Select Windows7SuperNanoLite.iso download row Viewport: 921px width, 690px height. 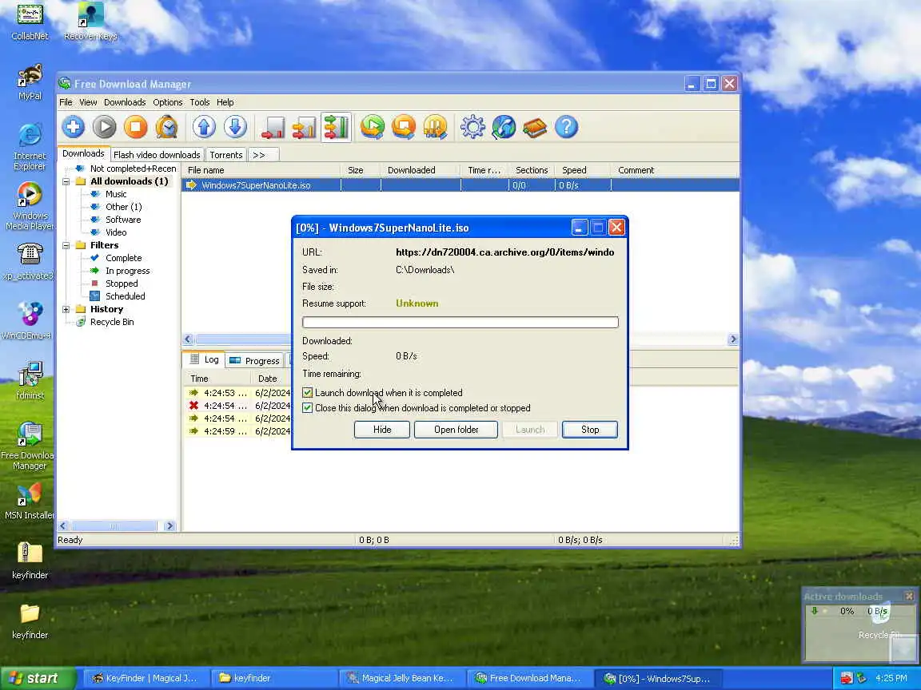pyautogui.click(x=460, y=185)
